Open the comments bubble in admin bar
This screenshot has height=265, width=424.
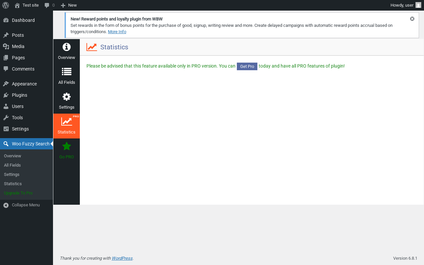tap(50, 5)
